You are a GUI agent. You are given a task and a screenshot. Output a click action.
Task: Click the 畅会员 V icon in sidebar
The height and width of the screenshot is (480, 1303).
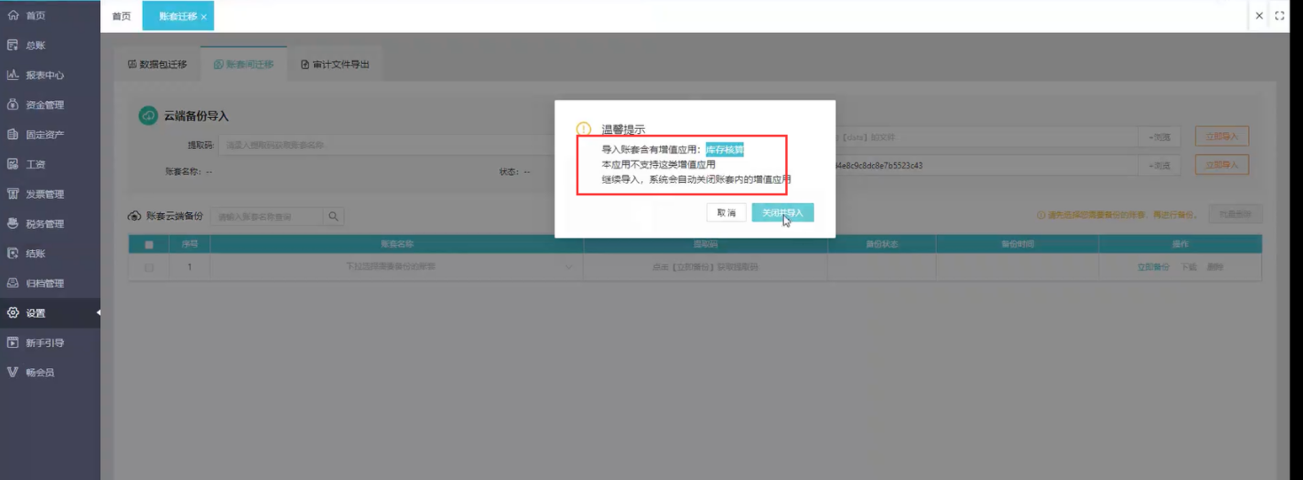click(x=12, y=373)
